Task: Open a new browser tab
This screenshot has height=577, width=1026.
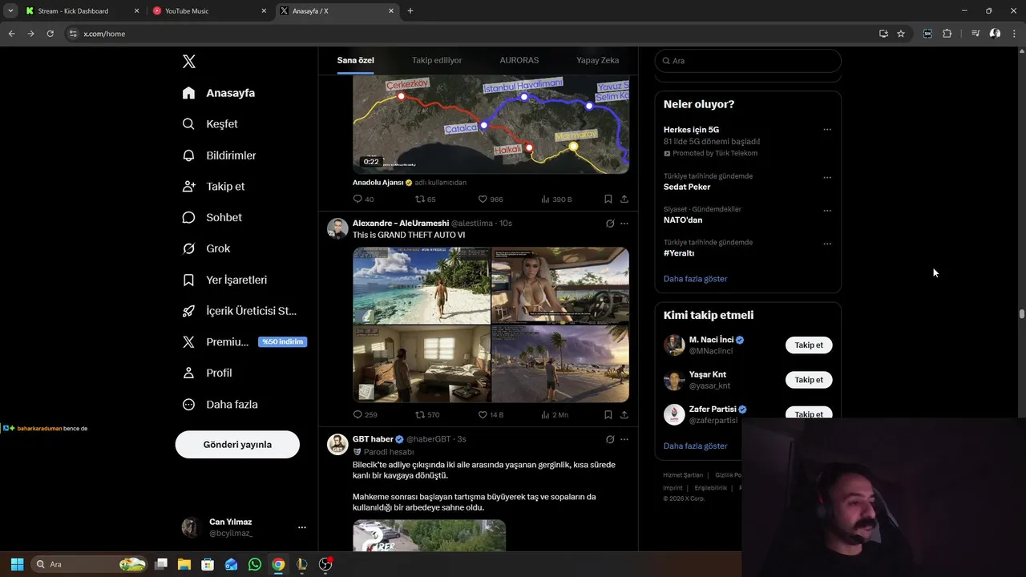Action: coord(410,11)
